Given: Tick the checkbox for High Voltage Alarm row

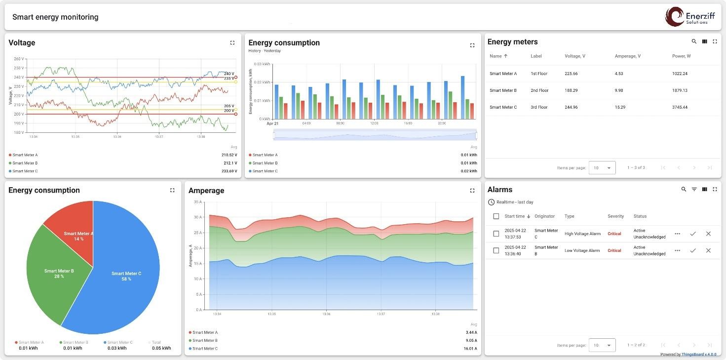Looking at the screenshot, I should click(x=496, y=234).
